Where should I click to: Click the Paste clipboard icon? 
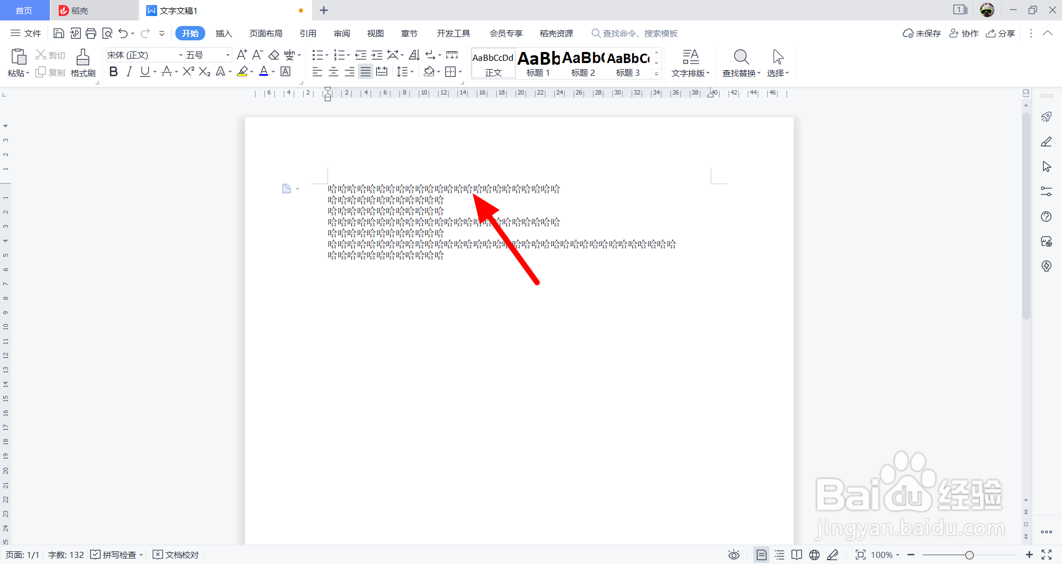click(18, 57)
